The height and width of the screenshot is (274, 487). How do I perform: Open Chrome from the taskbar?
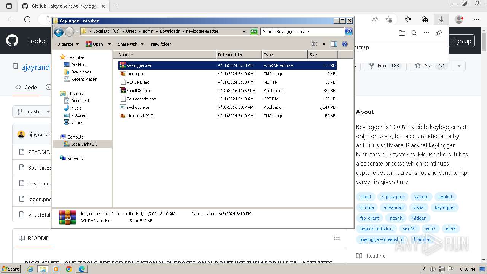(x=68, y=269)
